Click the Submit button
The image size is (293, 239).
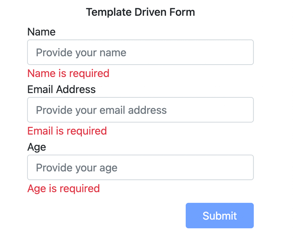(219, 216)
